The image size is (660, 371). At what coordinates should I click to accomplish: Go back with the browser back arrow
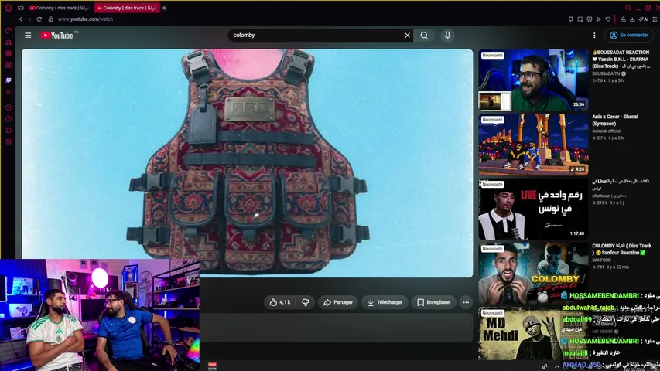point(21,19)
